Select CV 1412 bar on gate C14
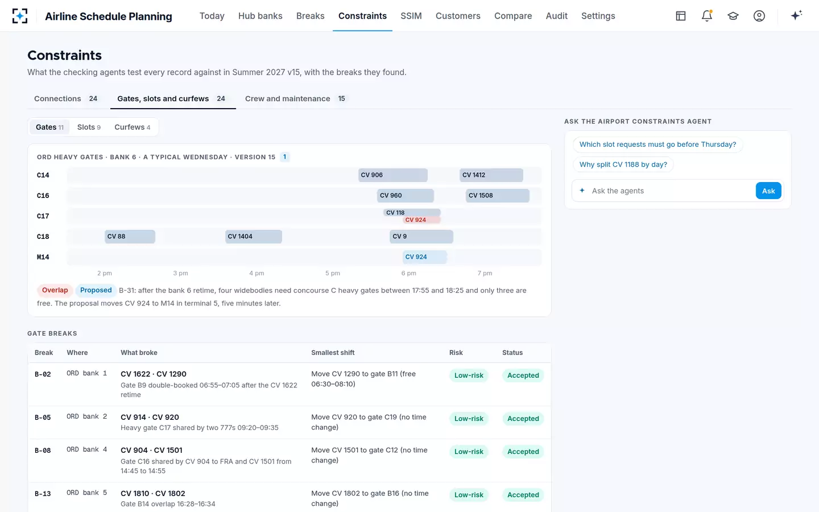Viewport: 819px width, 512px height. [x=491, y=175]
